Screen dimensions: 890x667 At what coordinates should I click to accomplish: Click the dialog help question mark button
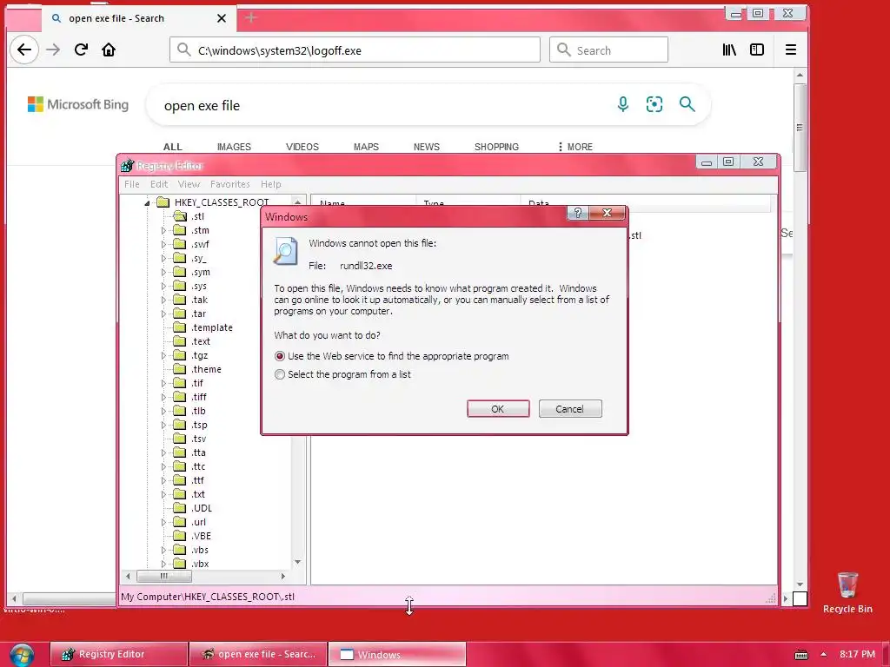point(578,213)
